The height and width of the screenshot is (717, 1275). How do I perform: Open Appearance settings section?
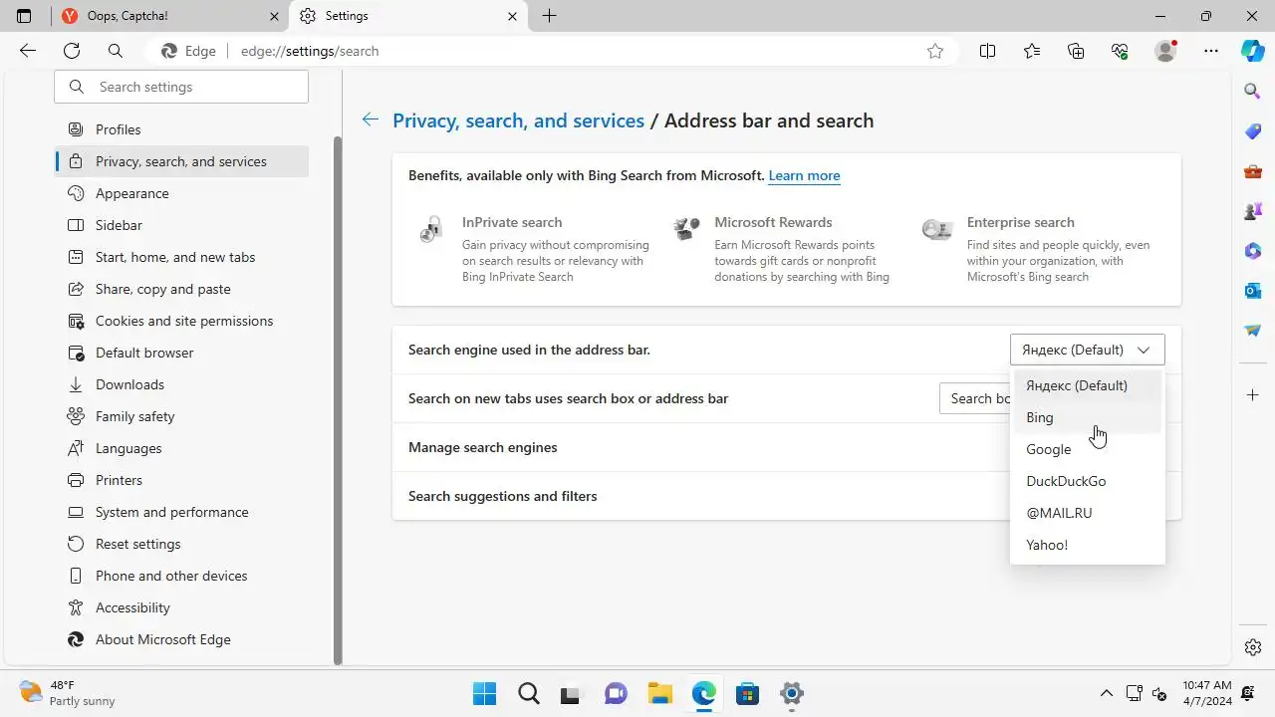181,193
